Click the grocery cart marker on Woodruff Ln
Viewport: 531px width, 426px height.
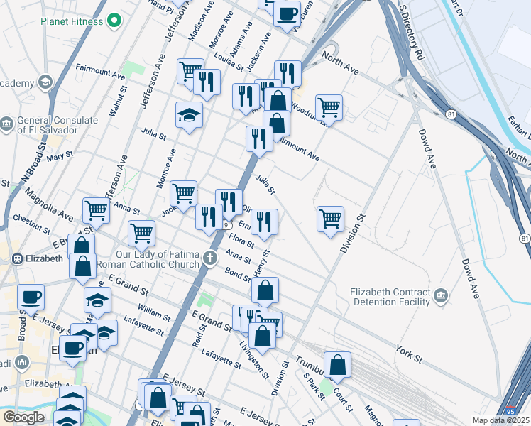pyautogui.click(x=329, y=109)
